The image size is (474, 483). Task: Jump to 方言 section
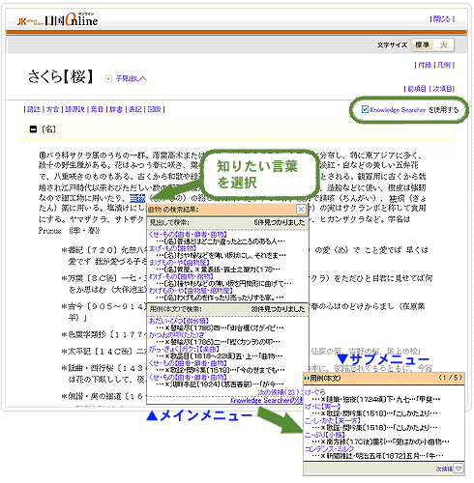click(x=52, y=109)
